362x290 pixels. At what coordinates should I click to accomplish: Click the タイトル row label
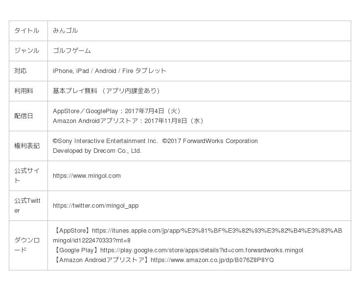pyautogui.click(x=27, y=31)
